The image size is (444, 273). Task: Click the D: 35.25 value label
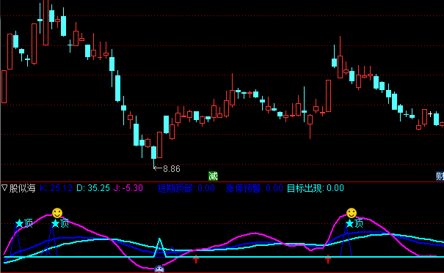tap(93, 188)
